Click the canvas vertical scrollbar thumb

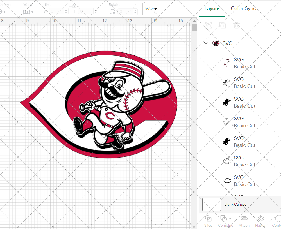[x=194, y=27]
